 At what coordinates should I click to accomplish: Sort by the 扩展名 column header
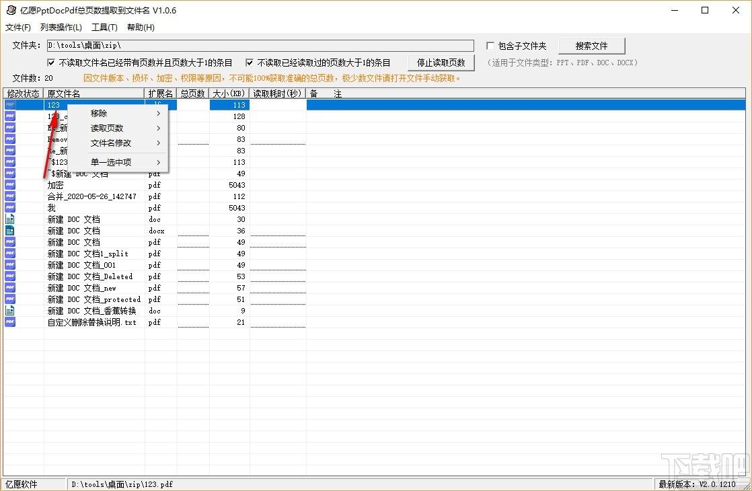pyautogui.click(x=161, y=93)
